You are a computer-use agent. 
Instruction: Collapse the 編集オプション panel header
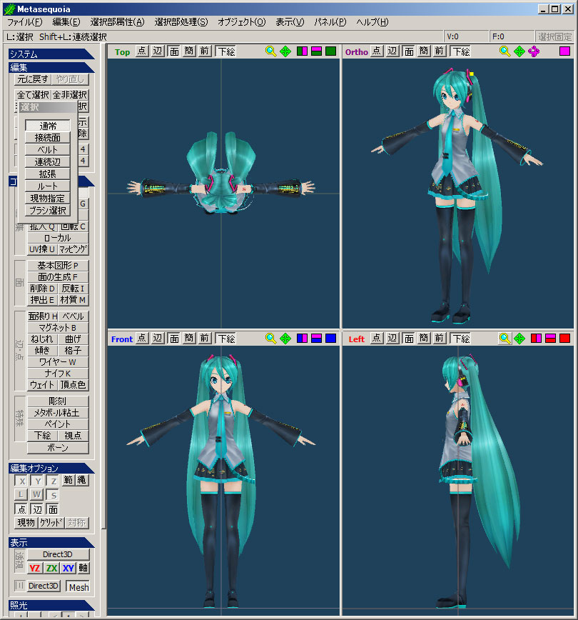[x=50, y=468]
